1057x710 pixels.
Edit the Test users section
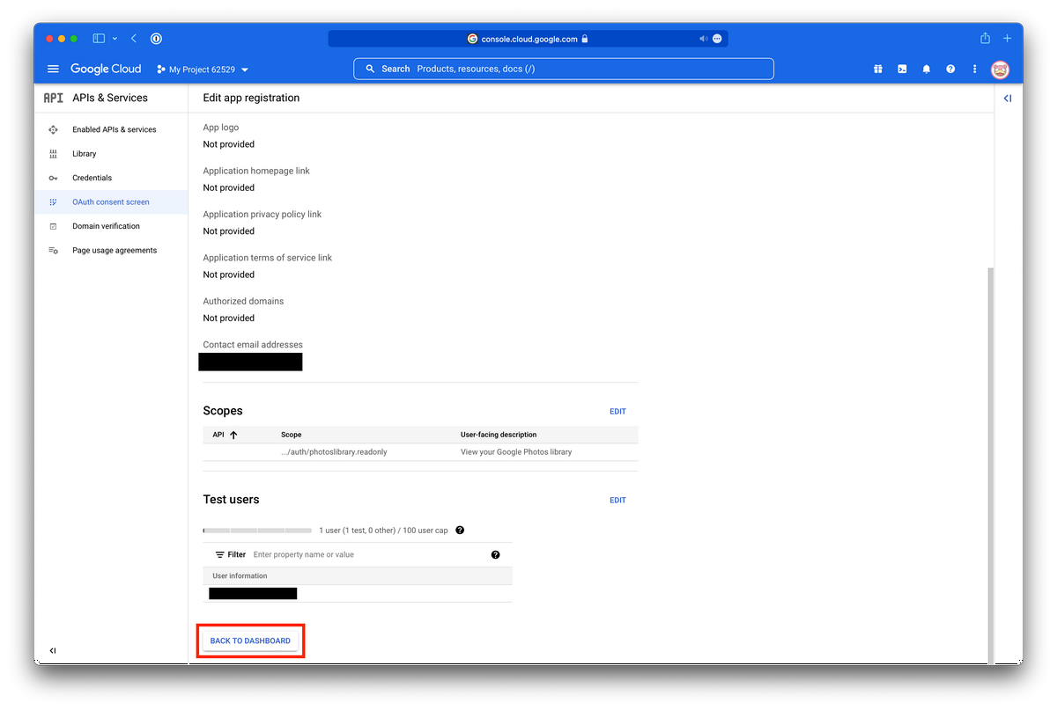pos(617,501)
